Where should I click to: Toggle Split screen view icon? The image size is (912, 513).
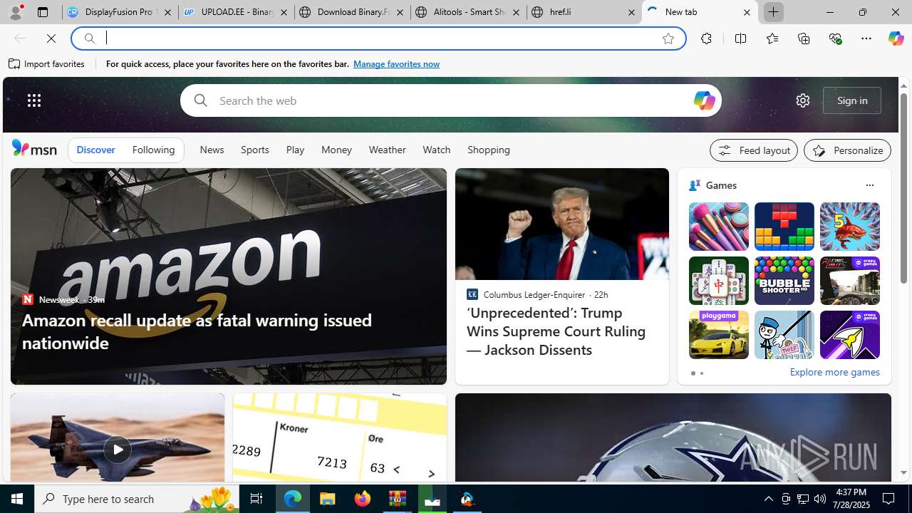[x=740, y=38]
